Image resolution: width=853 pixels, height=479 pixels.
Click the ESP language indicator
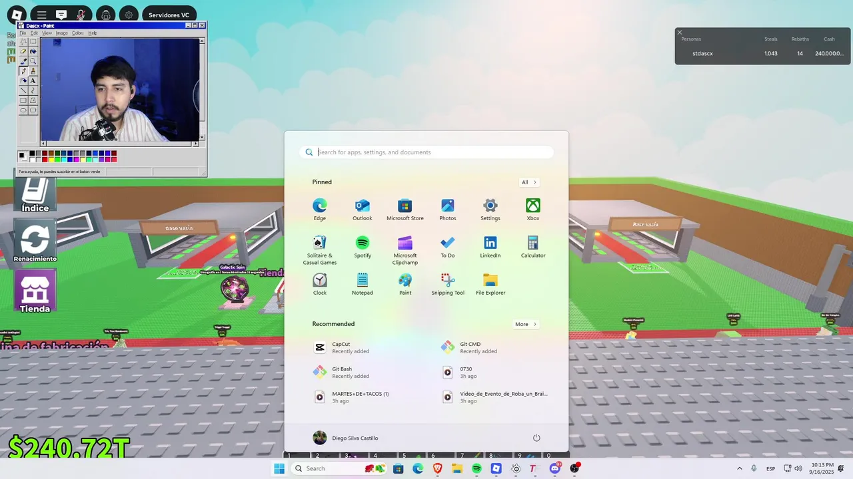click(x=770, y=468)
